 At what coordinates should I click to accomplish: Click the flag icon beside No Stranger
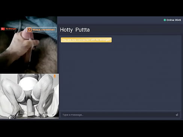[x=3, y=29]
